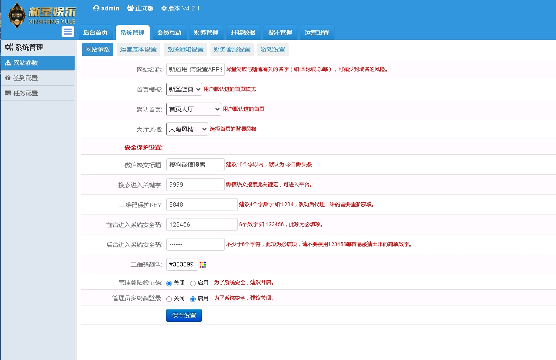The height and width of the screenshot is (360, 556).
Task: Click the version gear icon
Action: coord(164,8)
